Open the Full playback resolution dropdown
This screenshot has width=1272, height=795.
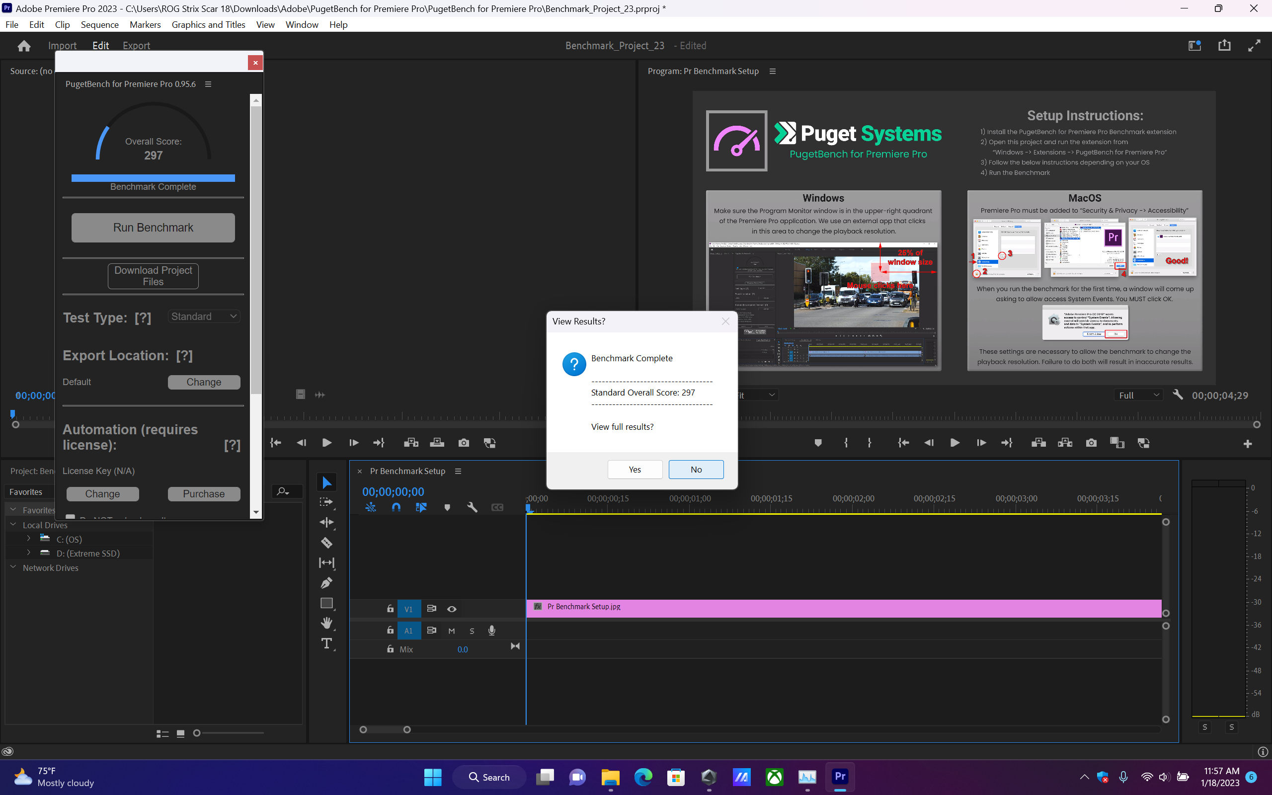click(x=1138, y=395)
